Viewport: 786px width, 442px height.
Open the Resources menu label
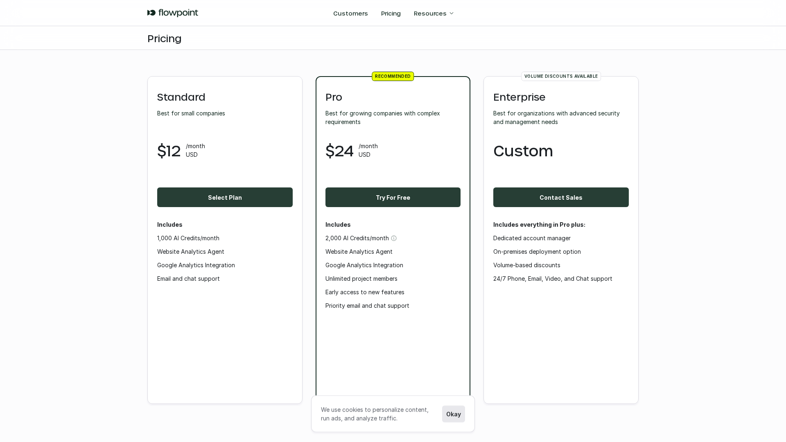coord(430,14)
